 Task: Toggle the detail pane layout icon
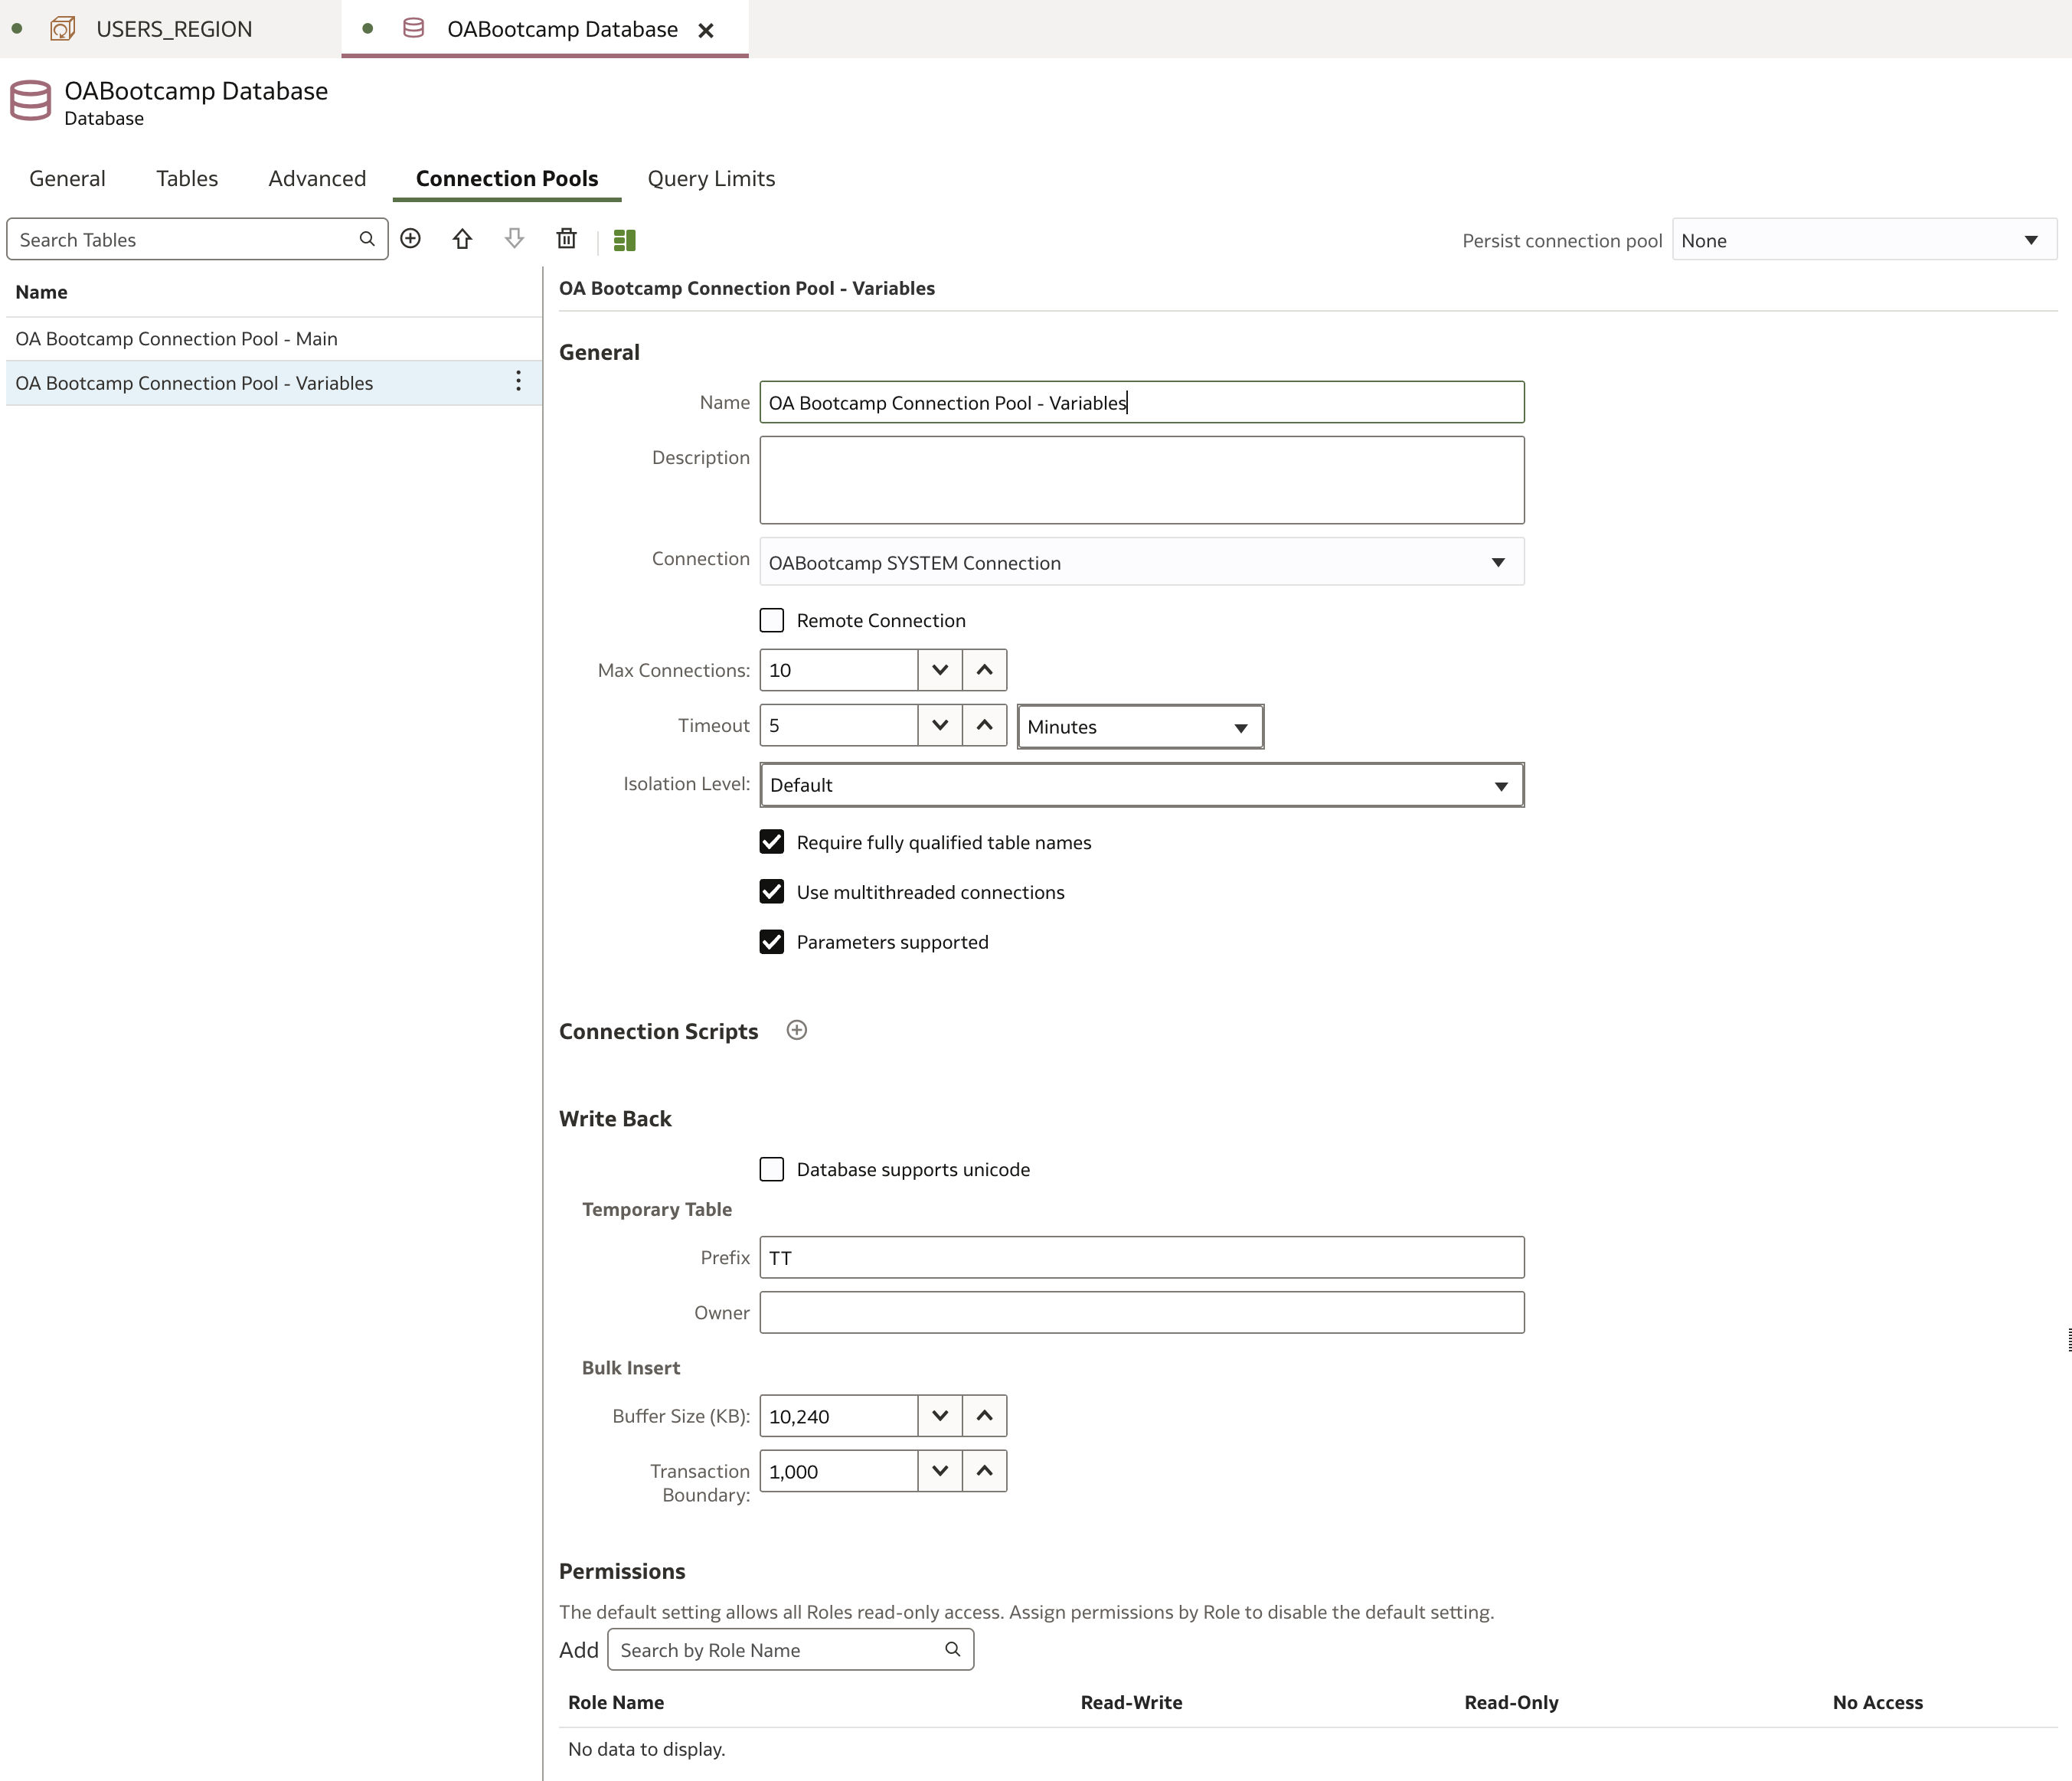pyautogui.click(x=625, y=240)
